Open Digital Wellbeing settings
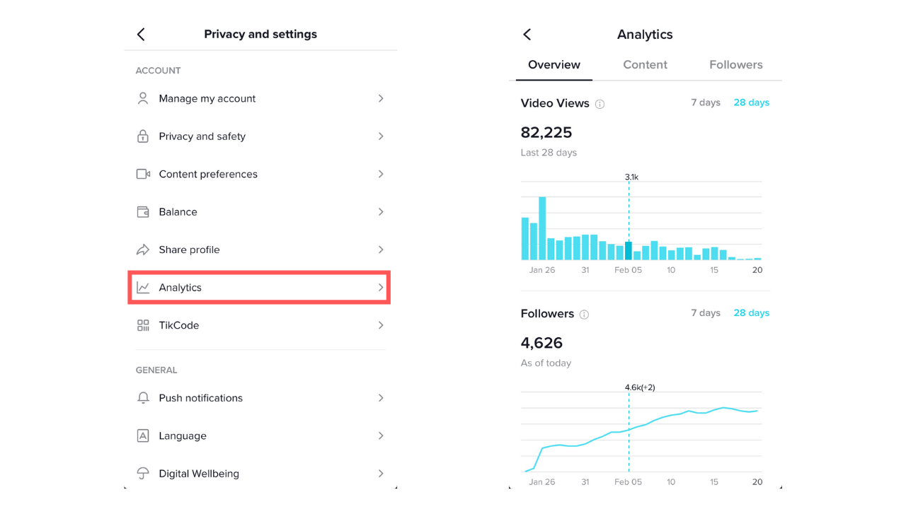Screen dimensions: 906x509 pyautogui.click(x=199, y=474)
